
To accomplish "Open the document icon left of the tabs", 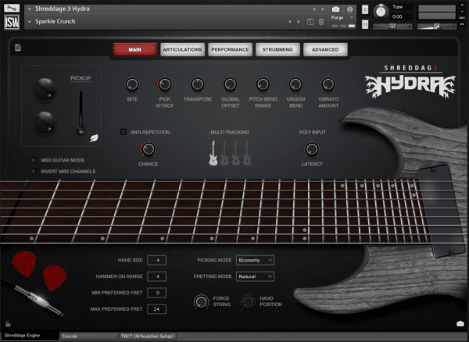I will pos(18,48).
